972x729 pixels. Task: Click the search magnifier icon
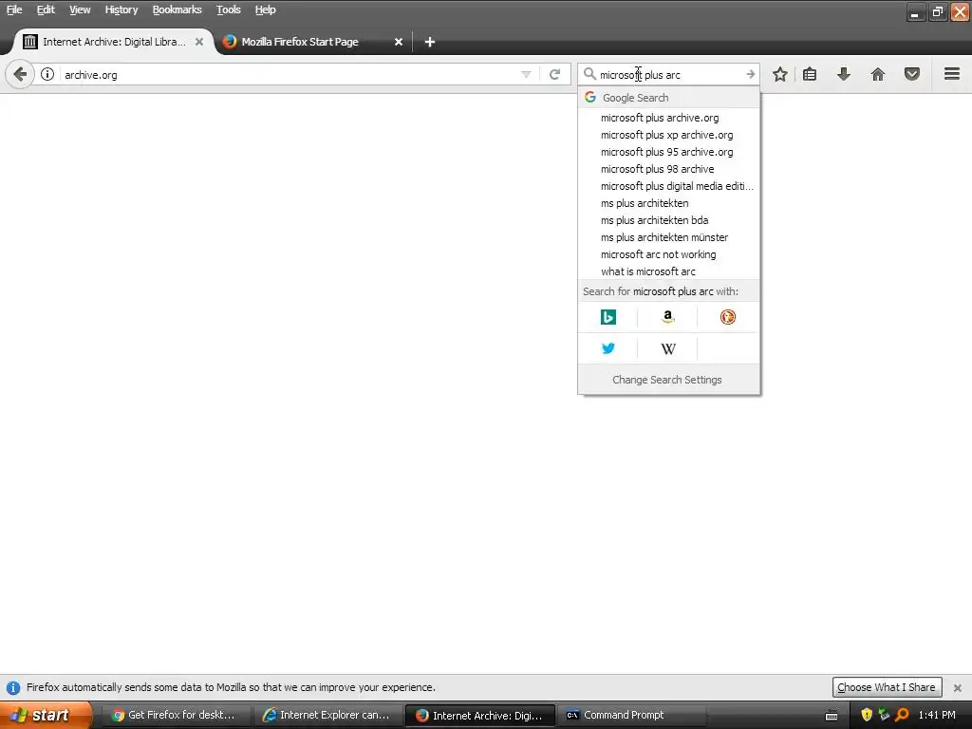tap(589, 74)
